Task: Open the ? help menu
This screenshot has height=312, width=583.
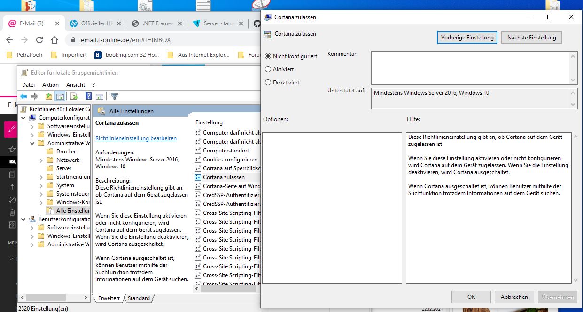Action: coord(93,85)
